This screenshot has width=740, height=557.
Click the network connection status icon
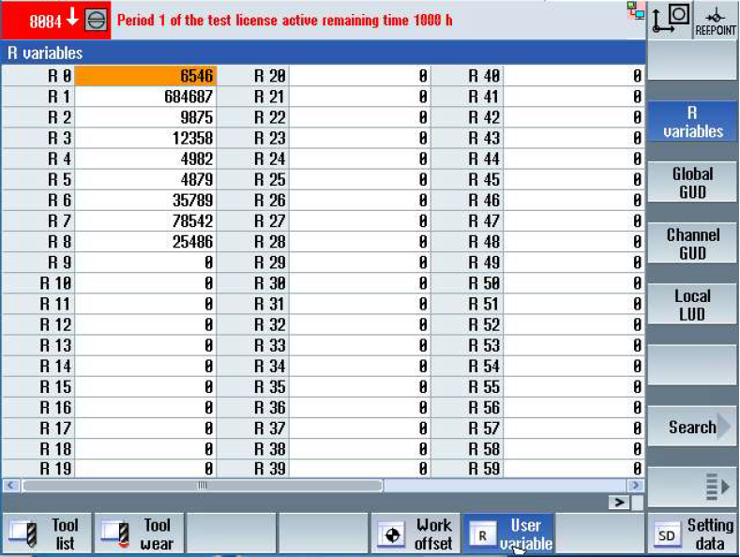pos(635,10)
